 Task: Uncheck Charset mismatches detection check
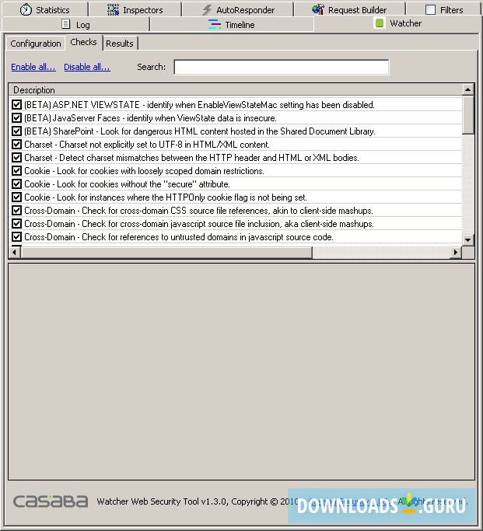[16, 158]
